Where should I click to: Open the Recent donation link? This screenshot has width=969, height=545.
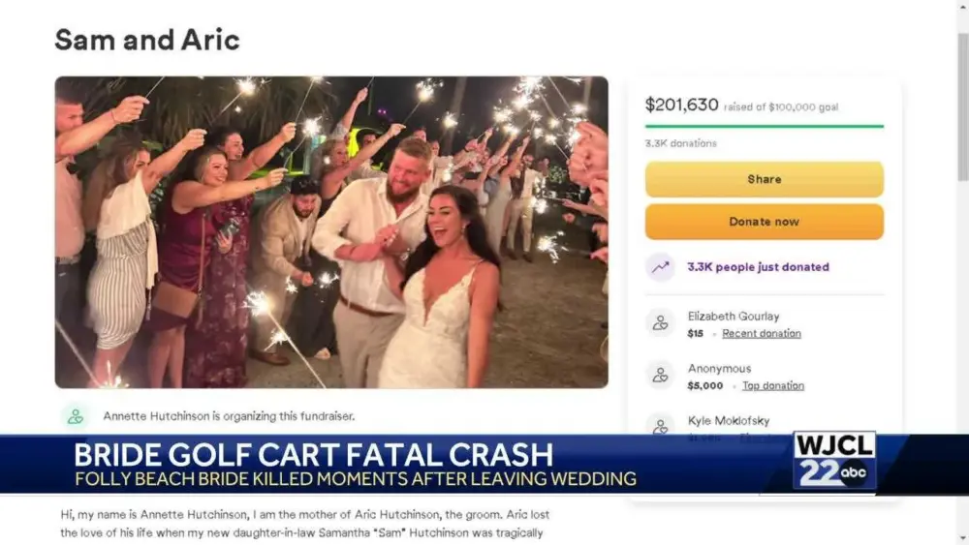[x=761, y=334]
